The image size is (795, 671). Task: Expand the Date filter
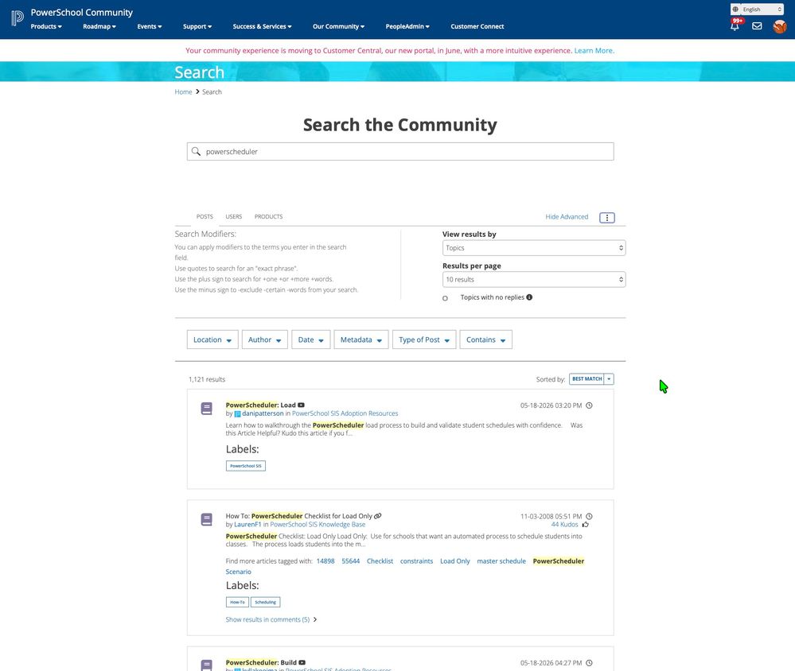(x=311, y=339)
